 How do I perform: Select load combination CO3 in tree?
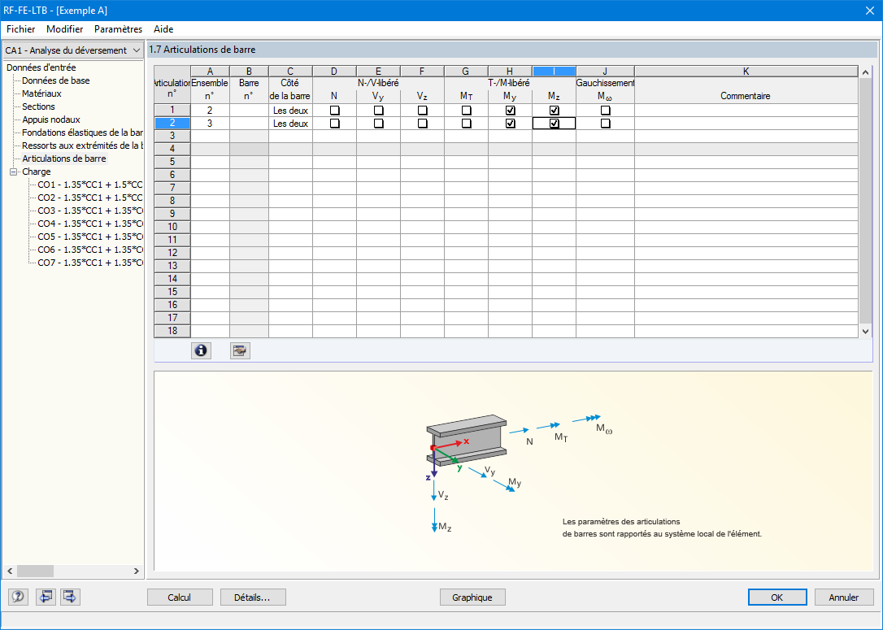[x=90, y=211]
